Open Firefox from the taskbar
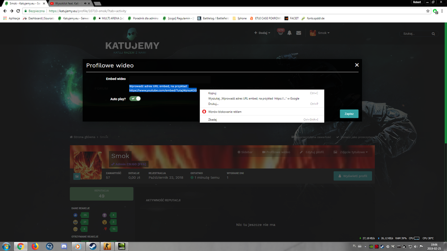 click(35, 247)
